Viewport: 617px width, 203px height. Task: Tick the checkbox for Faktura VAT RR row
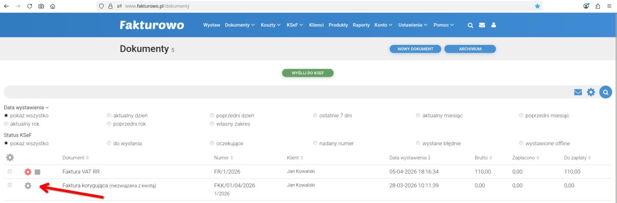coord(10,171)
